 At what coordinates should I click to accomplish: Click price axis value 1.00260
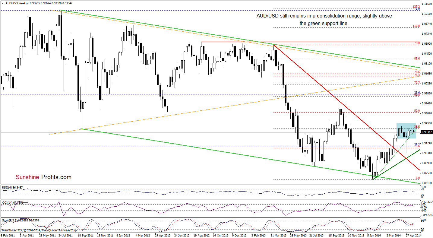426,84
